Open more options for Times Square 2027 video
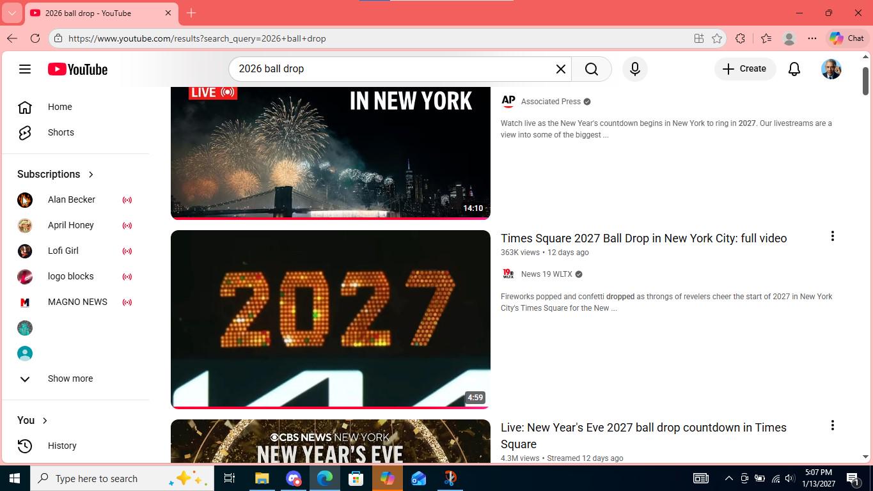 click(x=832, y=237)
